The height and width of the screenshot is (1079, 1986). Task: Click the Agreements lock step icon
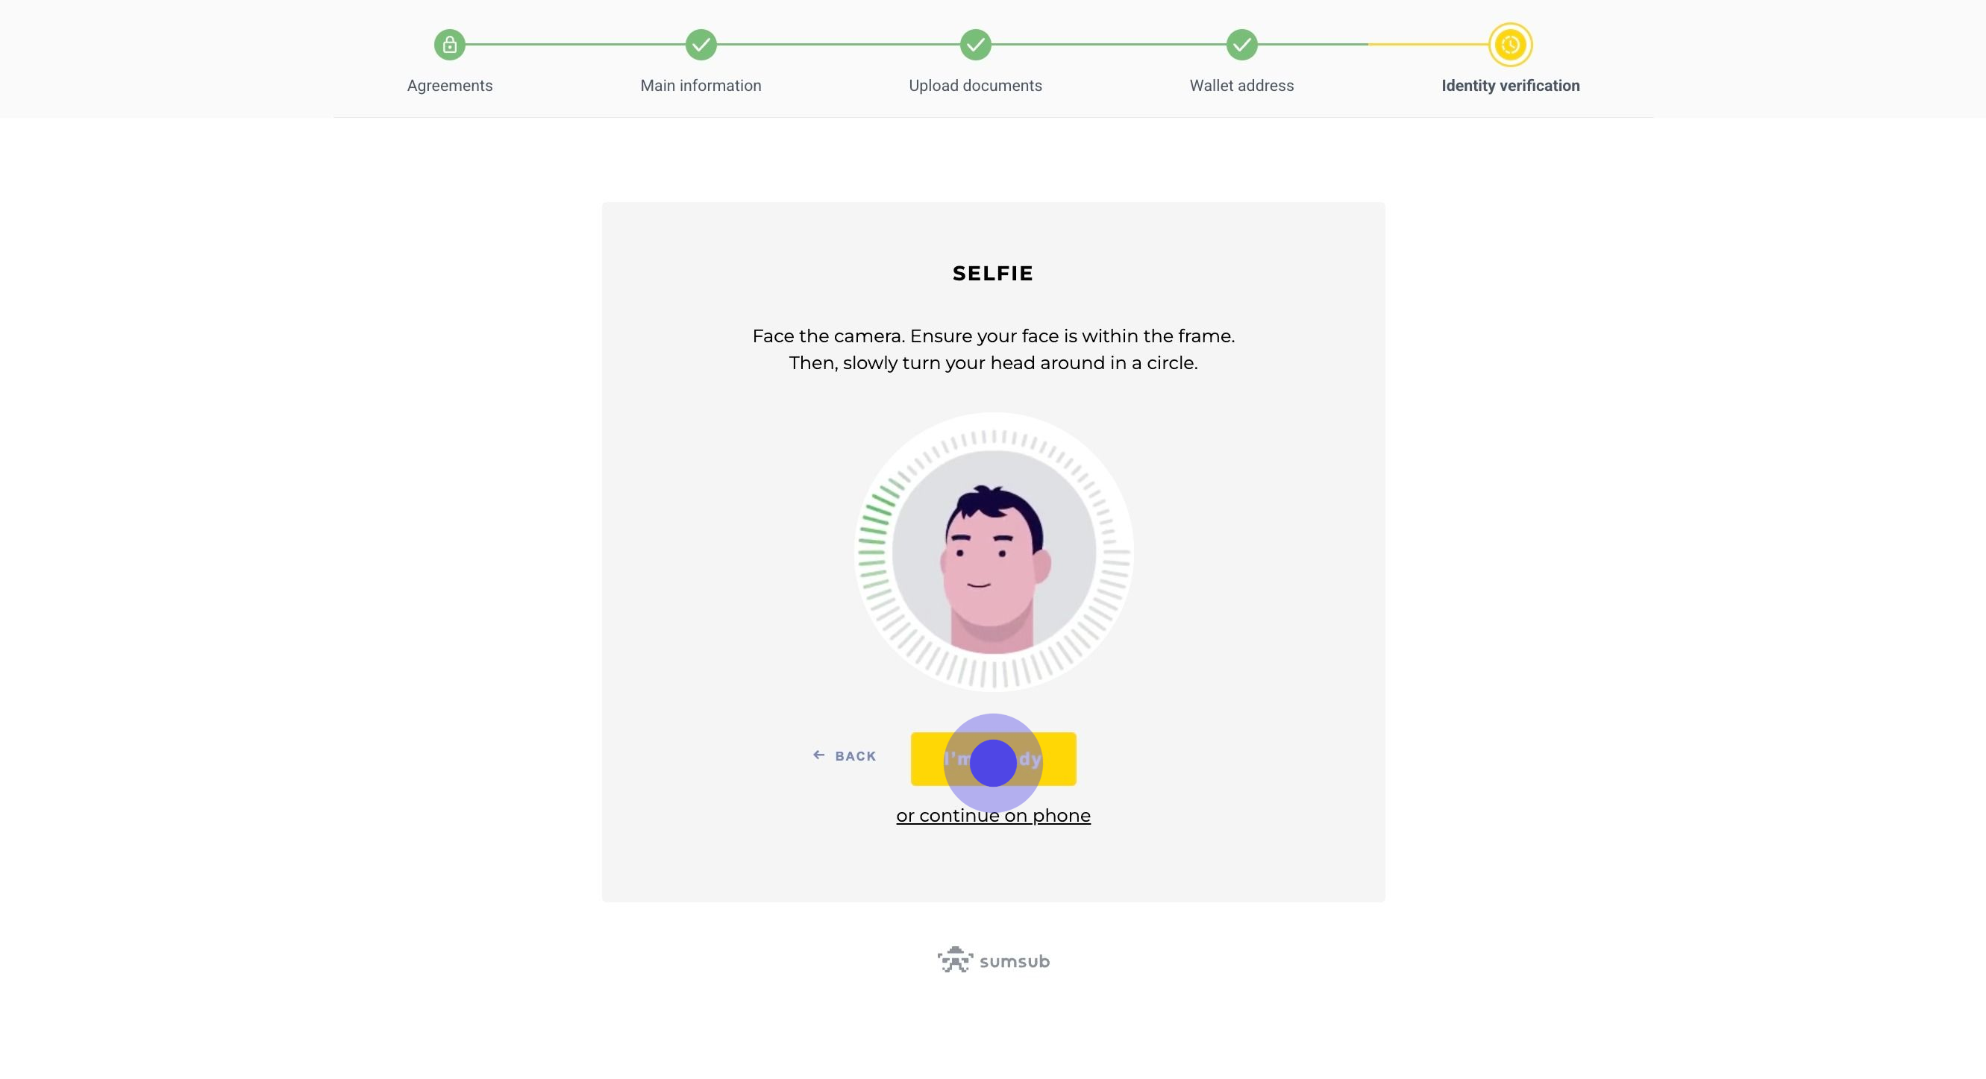[x=449, y=45]
